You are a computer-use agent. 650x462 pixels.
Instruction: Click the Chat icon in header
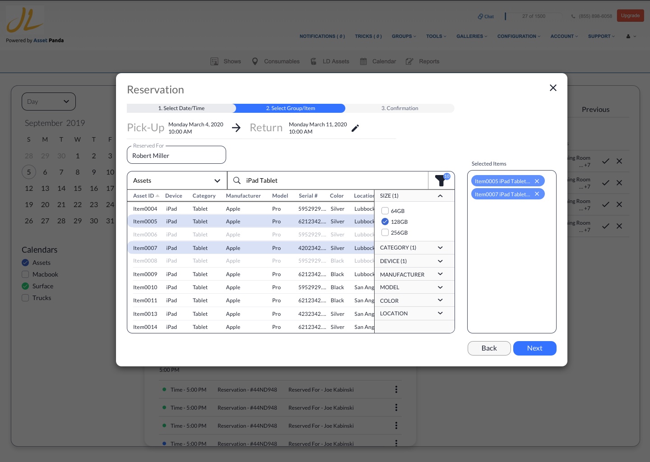pyautogui.click(x=481, y=17)
